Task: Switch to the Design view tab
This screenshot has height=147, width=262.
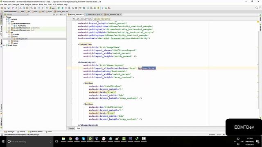Action: point(71,128)
